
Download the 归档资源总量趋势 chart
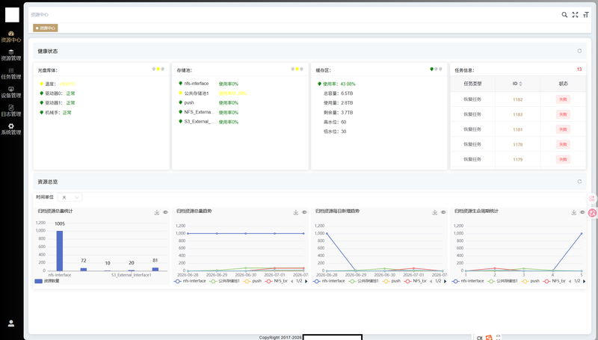click(295, 212)
